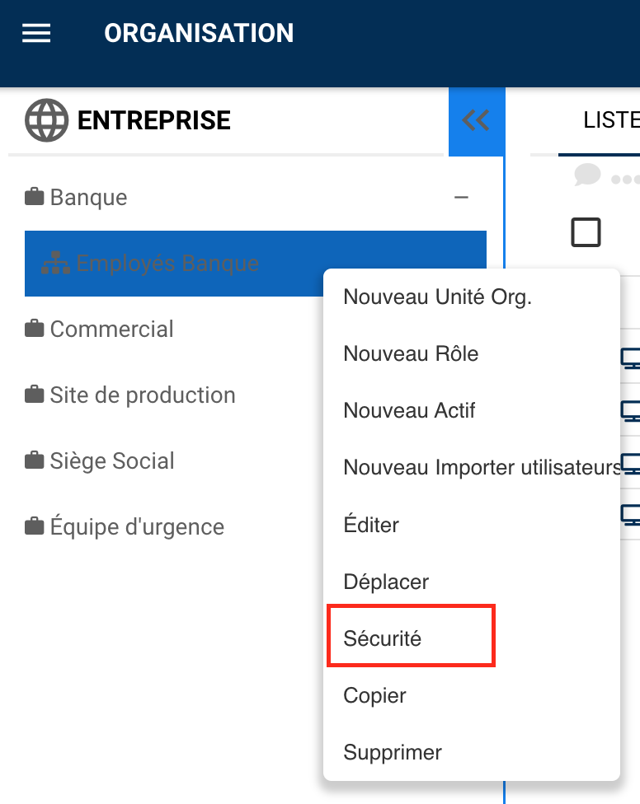
Task: Open the Commercial organisation unit
Action: coord(111,330)
